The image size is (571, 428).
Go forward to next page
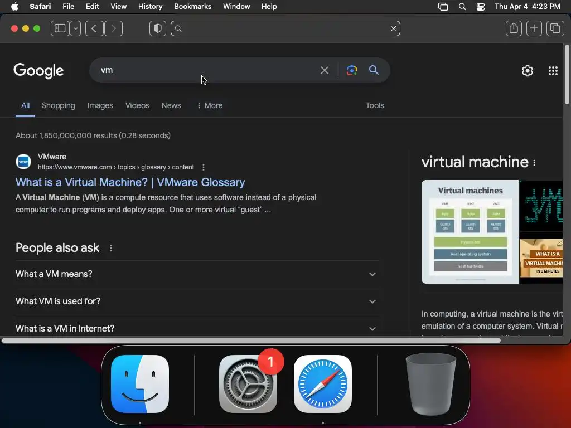(x=113, y=28)
